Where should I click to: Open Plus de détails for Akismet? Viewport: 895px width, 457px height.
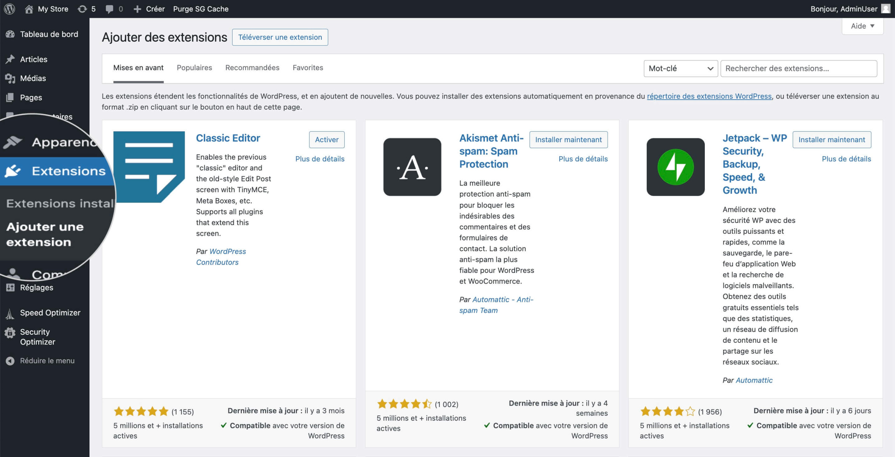tap(583, 159)
